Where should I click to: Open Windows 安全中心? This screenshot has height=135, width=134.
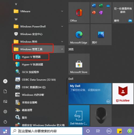[39, 34]
